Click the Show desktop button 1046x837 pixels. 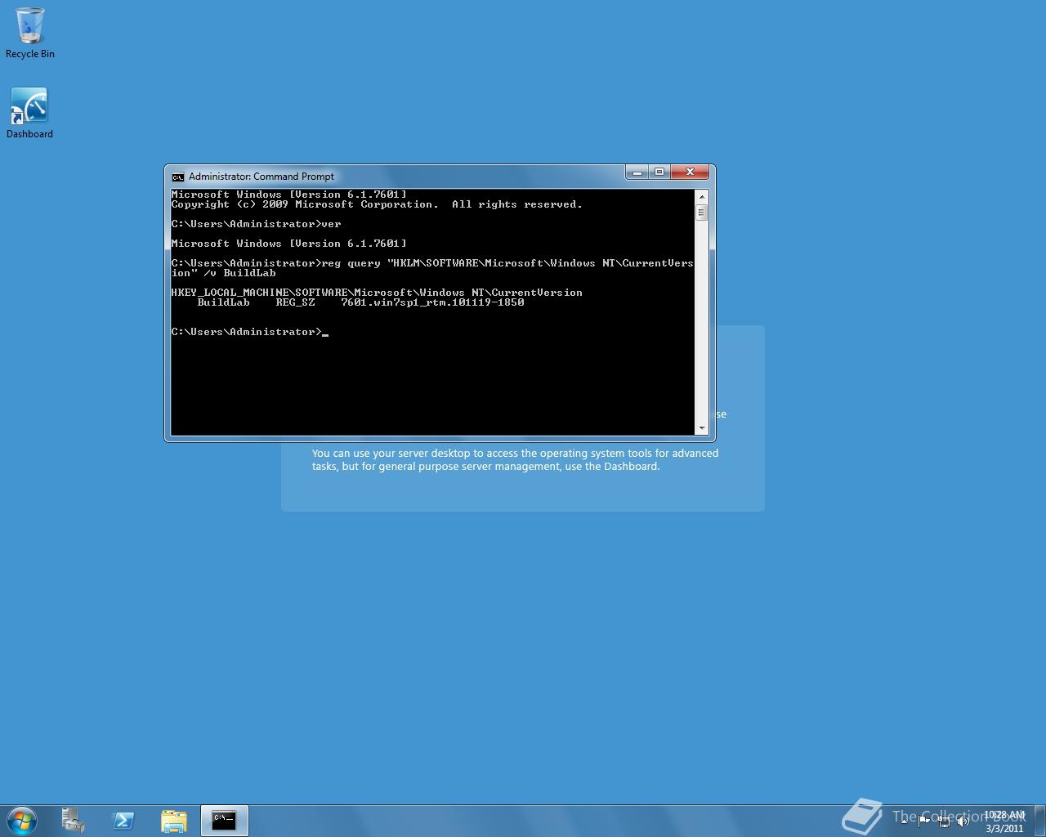[1039, 821]
